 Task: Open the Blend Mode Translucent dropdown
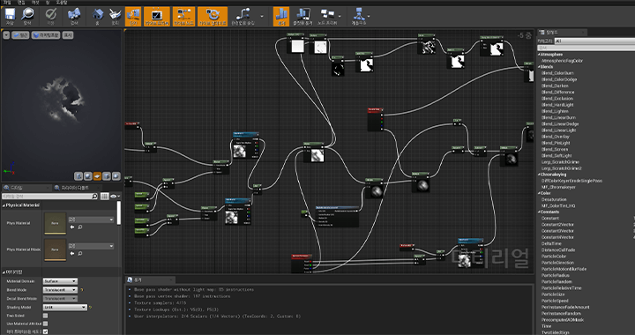(60, 290)
